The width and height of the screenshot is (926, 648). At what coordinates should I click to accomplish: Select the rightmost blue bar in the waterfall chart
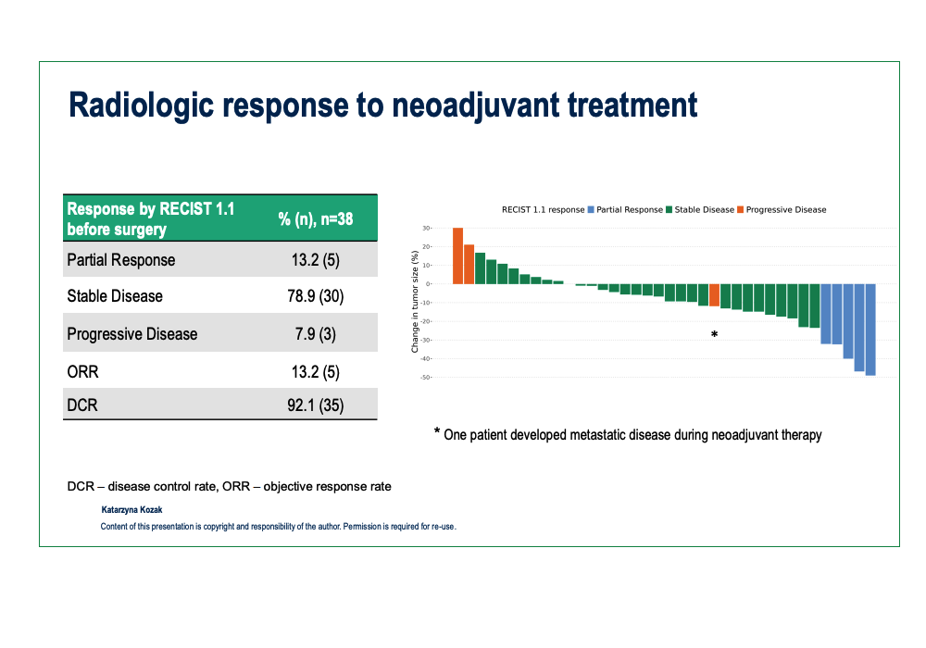click(870, 330)
